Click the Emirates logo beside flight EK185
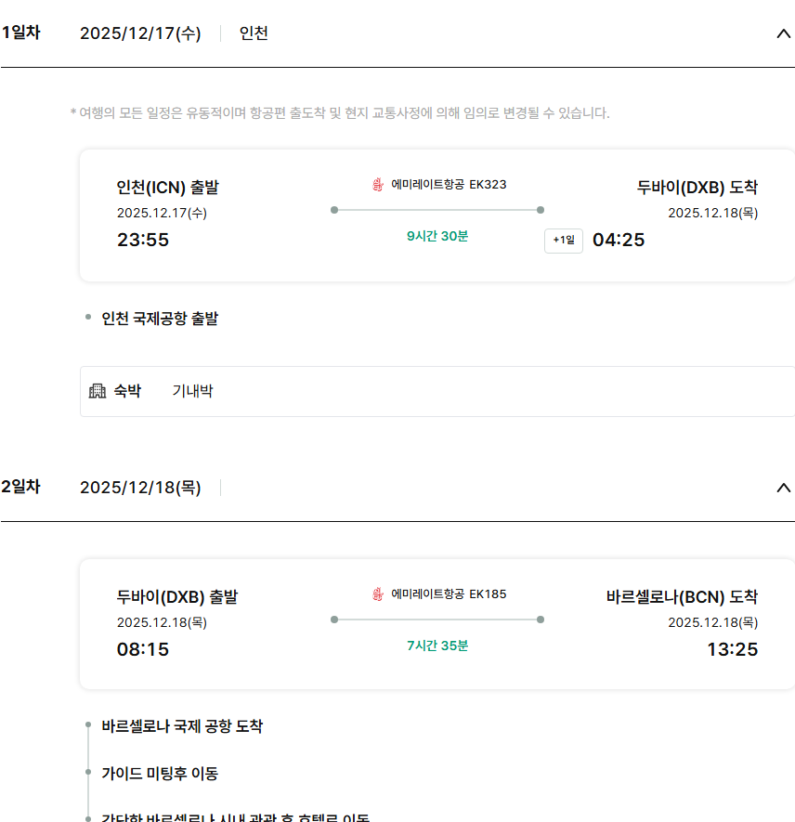 tap(378, 594)
